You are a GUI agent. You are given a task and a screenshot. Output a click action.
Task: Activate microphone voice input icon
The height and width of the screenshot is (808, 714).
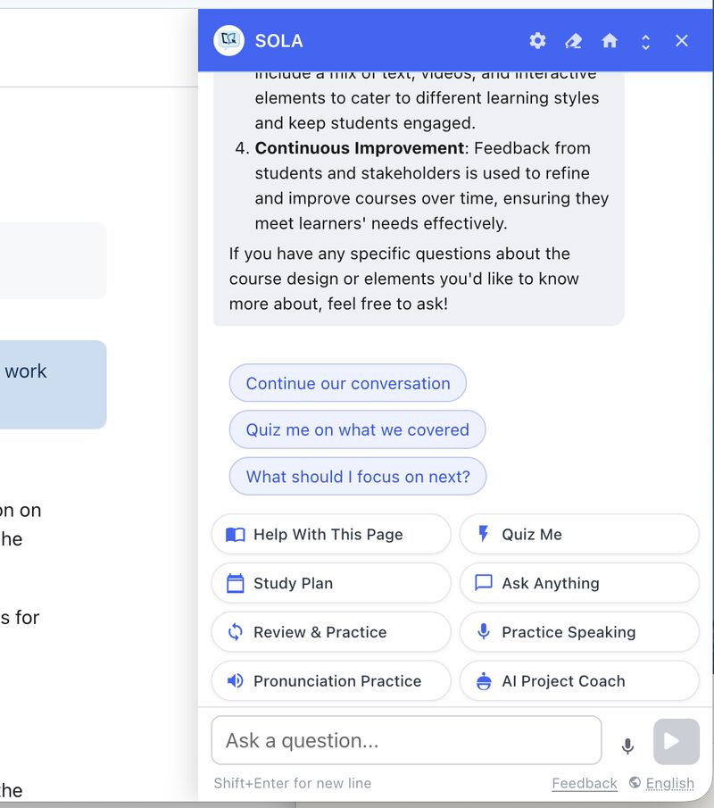click(x=627, y=746)
